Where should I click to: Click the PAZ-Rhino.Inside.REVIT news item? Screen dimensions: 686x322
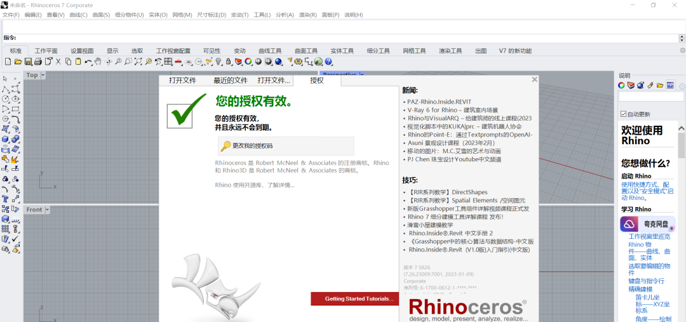coord(440,102)
